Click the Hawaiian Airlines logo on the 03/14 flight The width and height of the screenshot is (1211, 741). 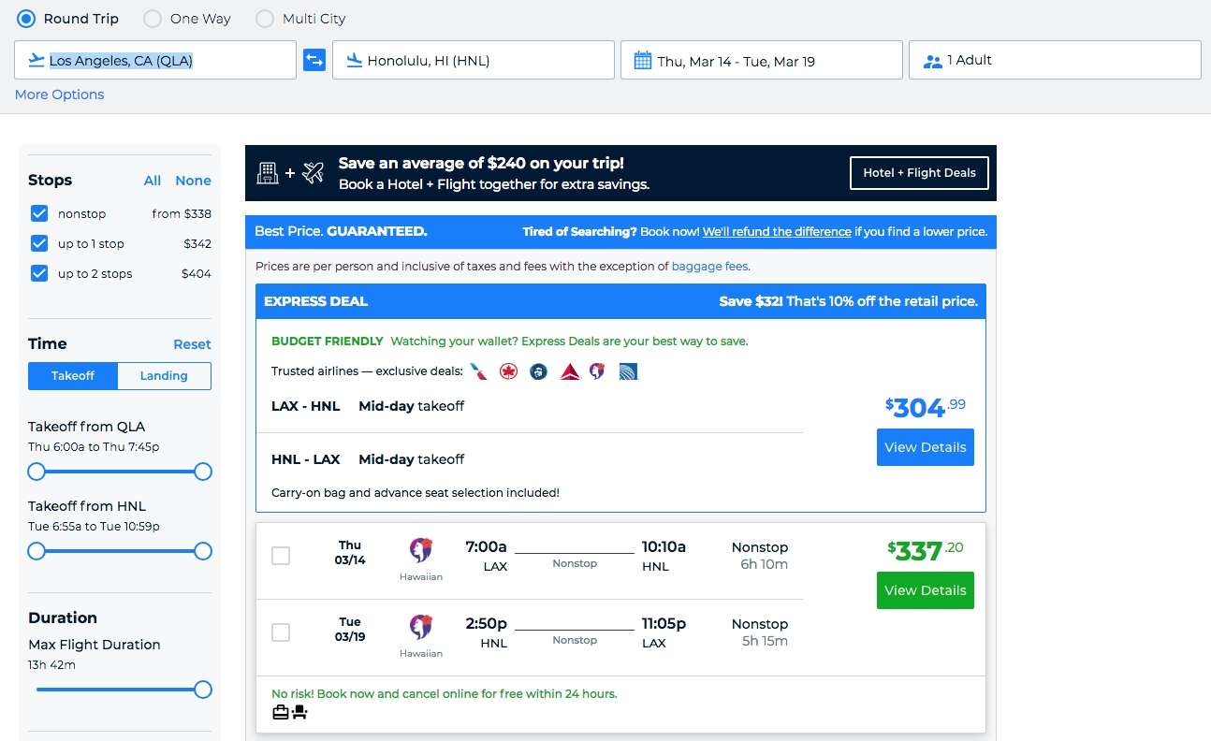tap(421, 550)
